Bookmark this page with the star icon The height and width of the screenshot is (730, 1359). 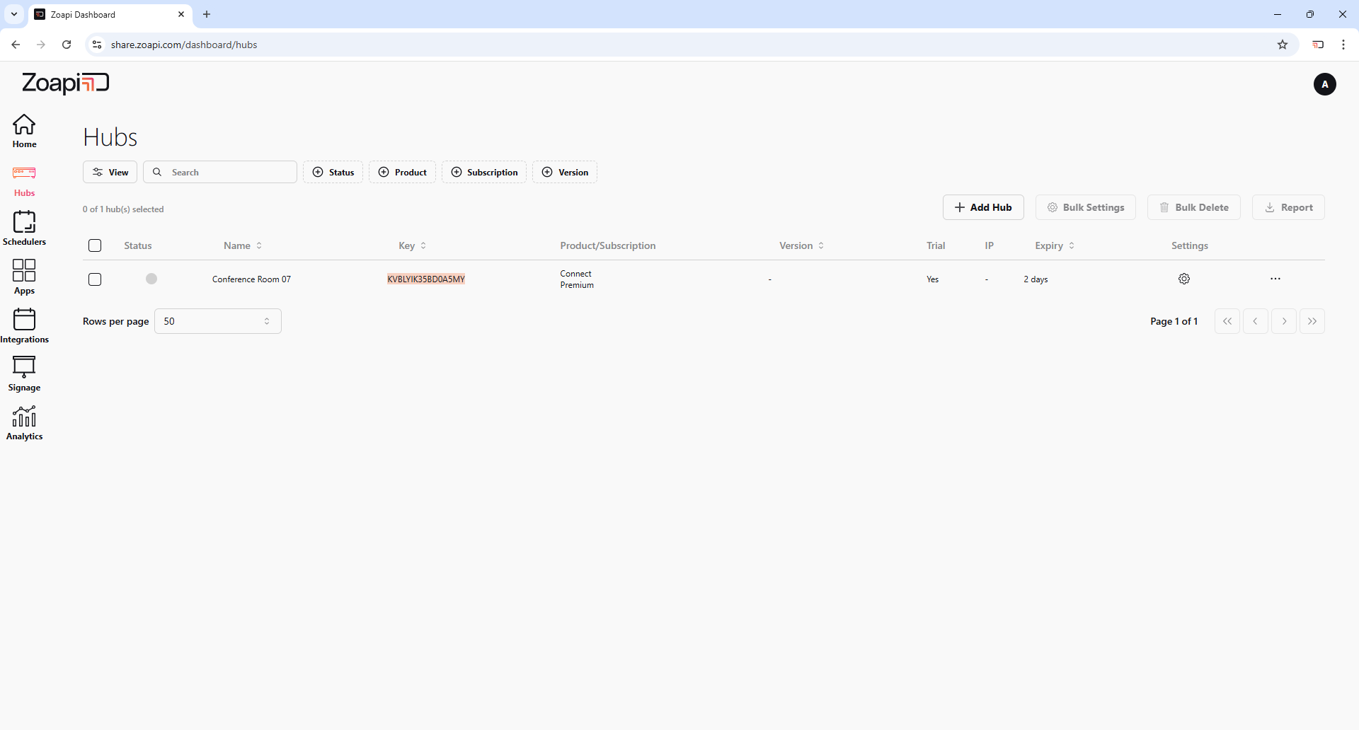click(x=1283, y=45)
